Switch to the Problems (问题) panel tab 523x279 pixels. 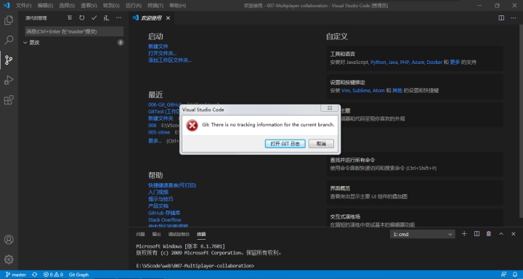140,234
